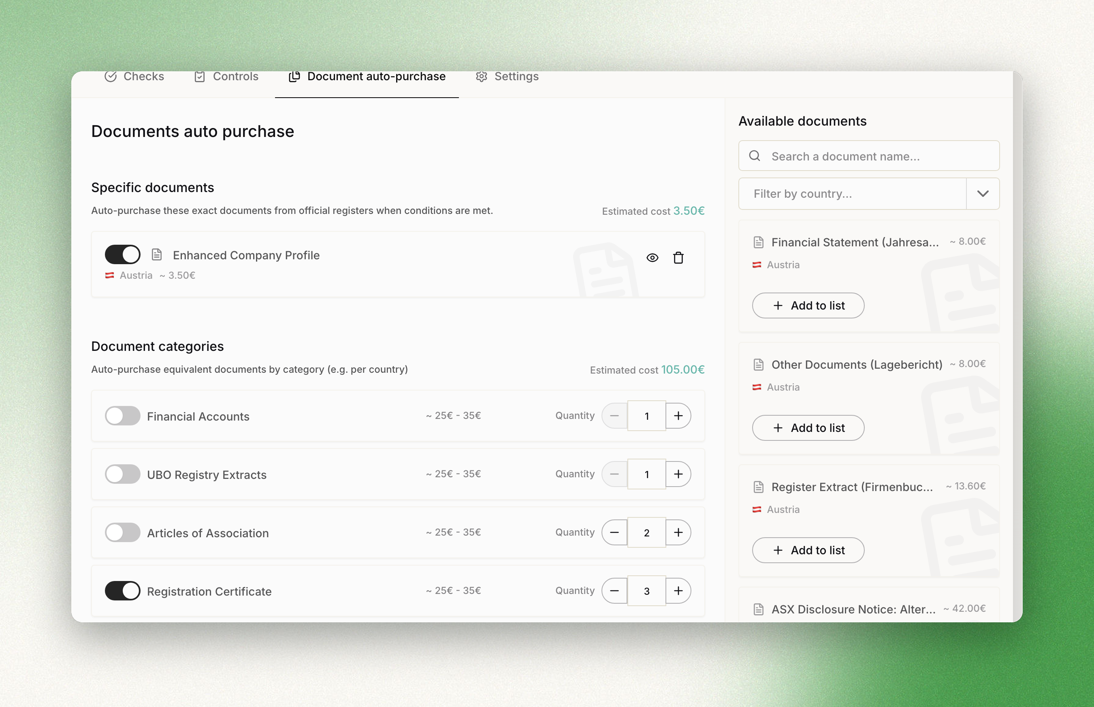The height and width of the screenshot is (707, 1094).
Task: Click the search magnifier icon
Action: click(x=755, y=156)
